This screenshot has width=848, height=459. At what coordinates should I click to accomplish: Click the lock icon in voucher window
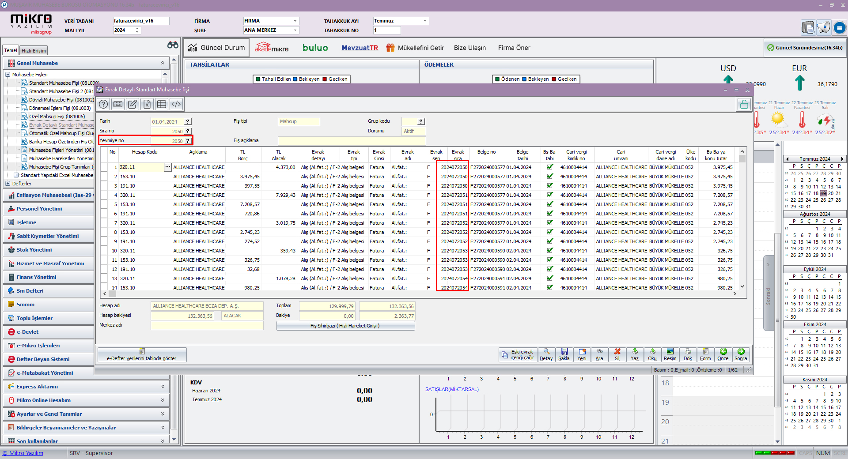tap(744, 104)
